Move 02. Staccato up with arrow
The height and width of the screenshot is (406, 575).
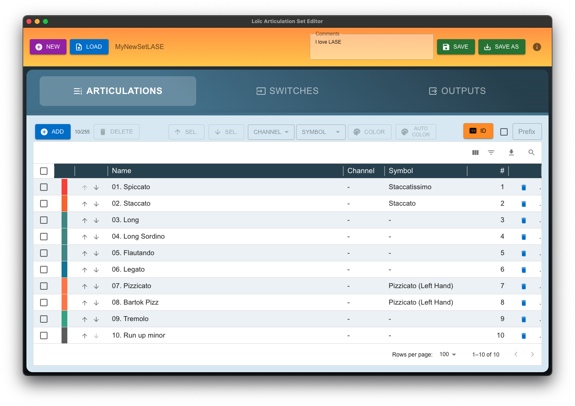(85, 204)
